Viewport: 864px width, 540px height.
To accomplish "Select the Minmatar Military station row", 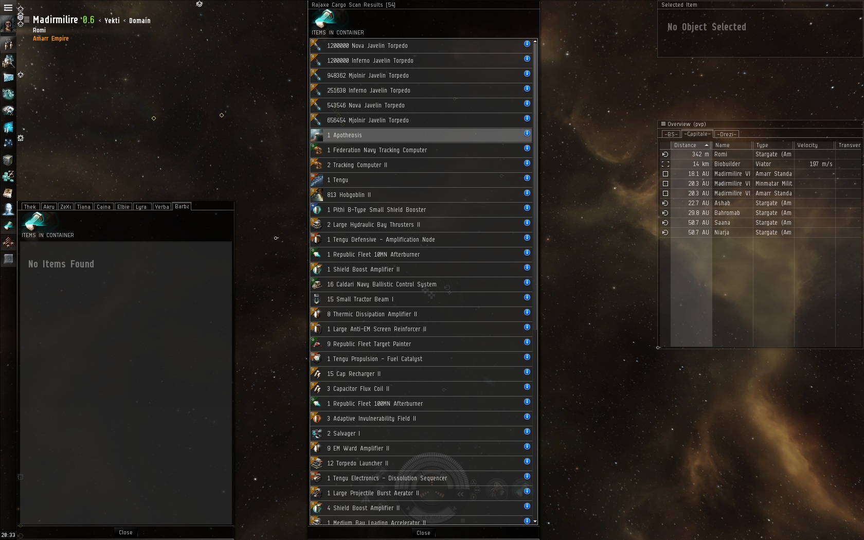I will point(761,184).
